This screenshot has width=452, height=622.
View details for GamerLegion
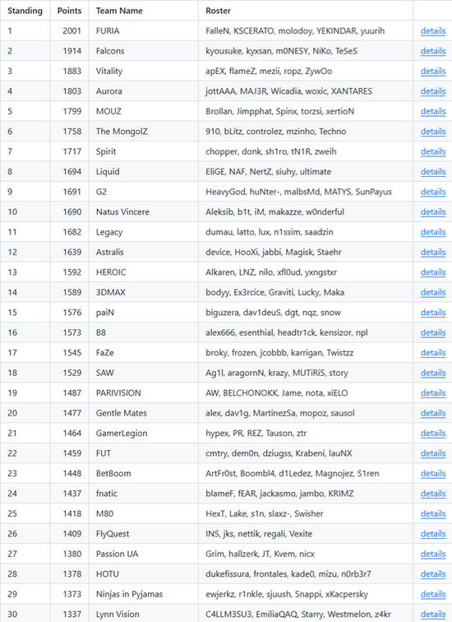click(433, 433)
